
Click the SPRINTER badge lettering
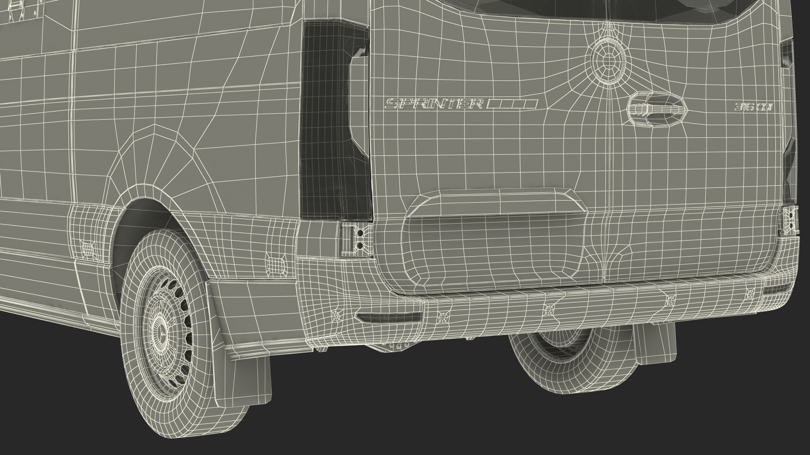(435, 104)
